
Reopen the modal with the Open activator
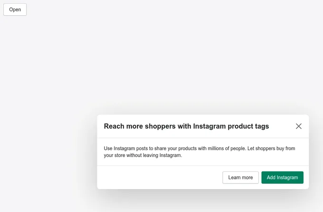15,10
